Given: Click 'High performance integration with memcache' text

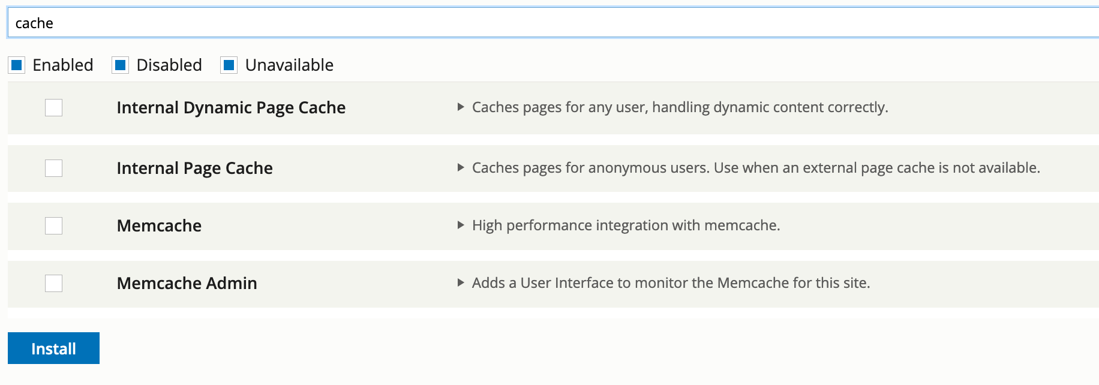Looking at the screenshot, I should [x=626, y=225].
